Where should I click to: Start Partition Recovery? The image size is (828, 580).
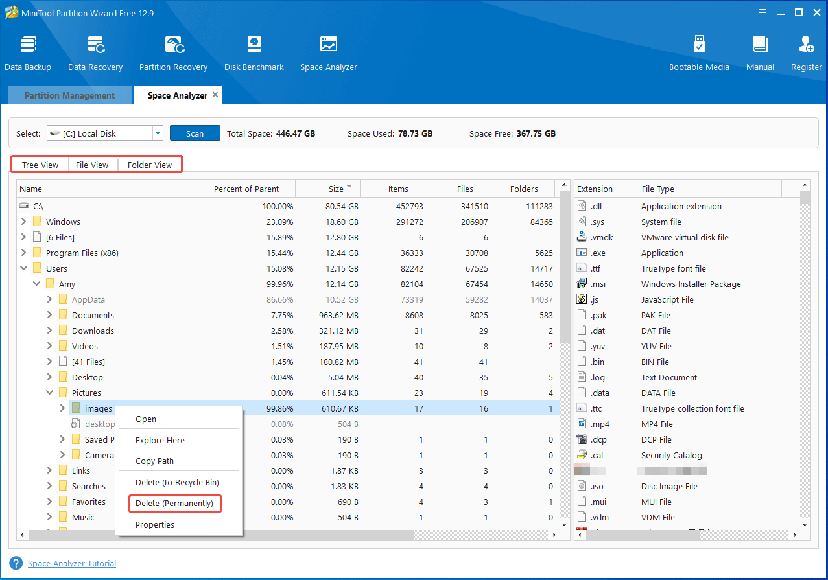click(x=173, y=52)
